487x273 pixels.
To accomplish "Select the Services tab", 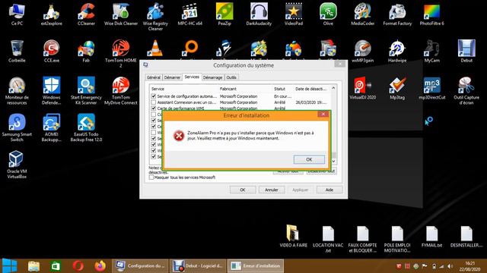I will [192, 77].
